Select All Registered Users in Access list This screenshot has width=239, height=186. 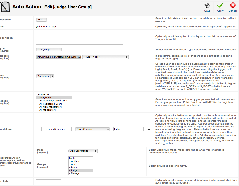point(54,104)
